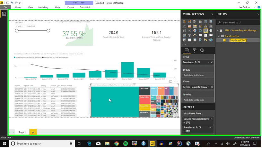Remove Transferred To CI from Group
The width and height of the screenshot is (262, 148).
212,62
